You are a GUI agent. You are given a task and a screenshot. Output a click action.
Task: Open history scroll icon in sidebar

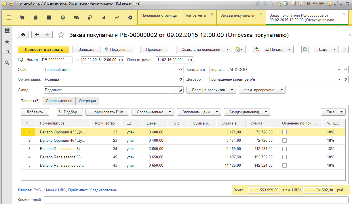7,52
